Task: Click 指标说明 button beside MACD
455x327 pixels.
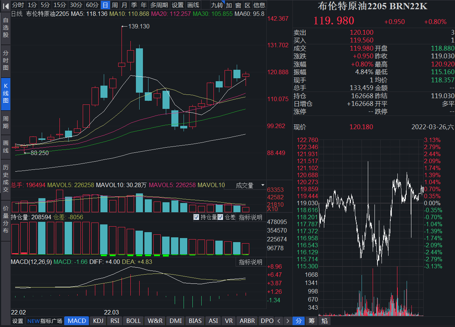Action: [x=250, y=262]
